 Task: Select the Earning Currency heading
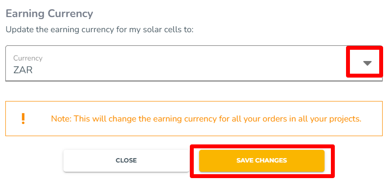click(49, 14)
